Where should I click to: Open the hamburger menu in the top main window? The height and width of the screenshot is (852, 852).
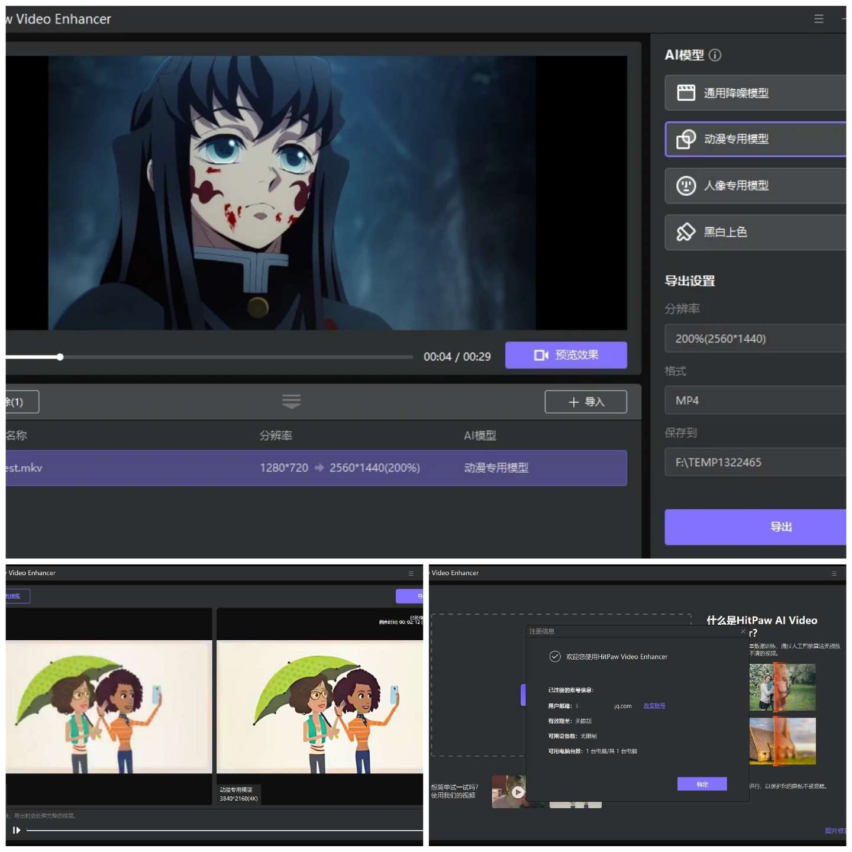(819, 19)
